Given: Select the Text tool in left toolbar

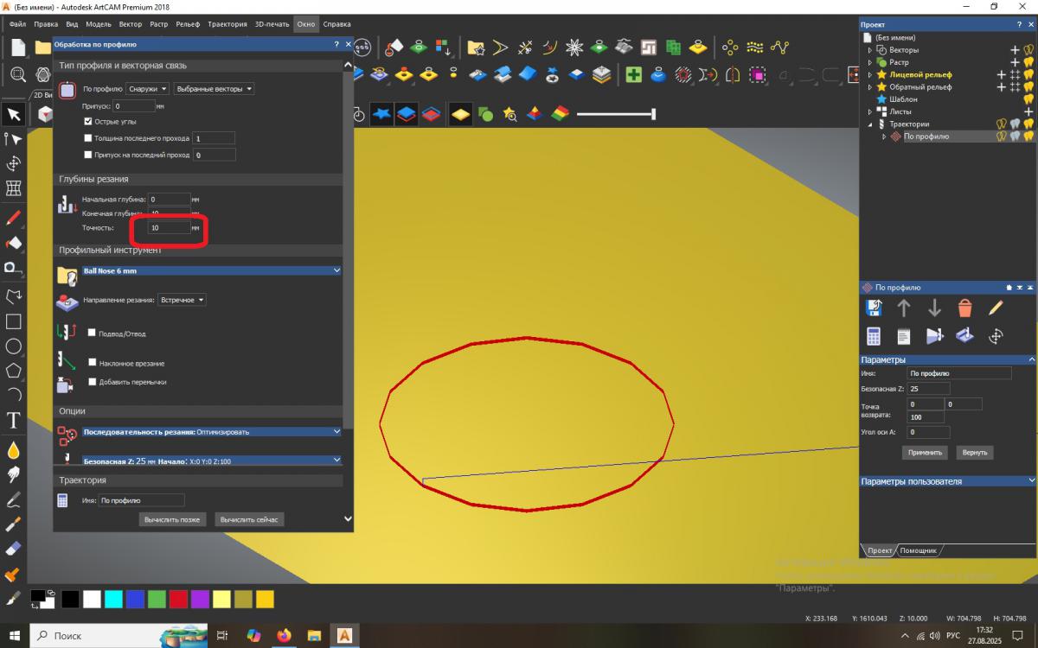Looking at the screenshot, I should pos(14,421).
